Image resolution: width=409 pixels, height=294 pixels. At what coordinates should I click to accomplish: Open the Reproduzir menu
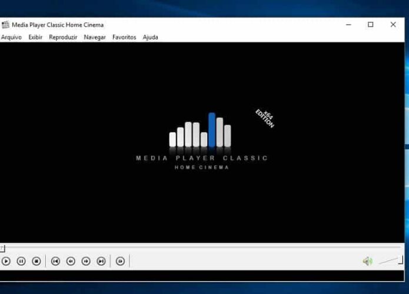[x=63, y=37]
